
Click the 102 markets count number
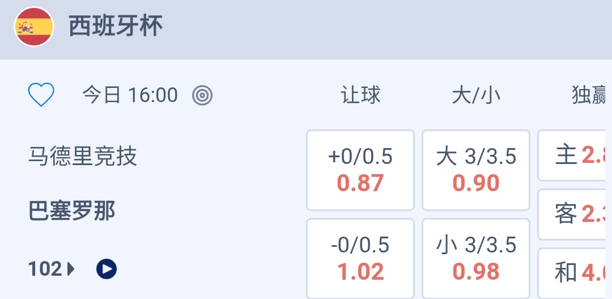coord(45,269)
